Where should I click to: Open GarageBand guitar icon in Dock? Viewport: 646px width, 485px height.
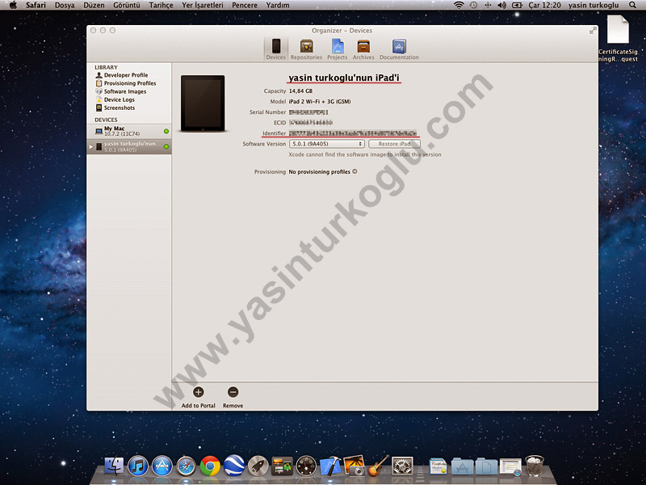[x=378, y=466]
